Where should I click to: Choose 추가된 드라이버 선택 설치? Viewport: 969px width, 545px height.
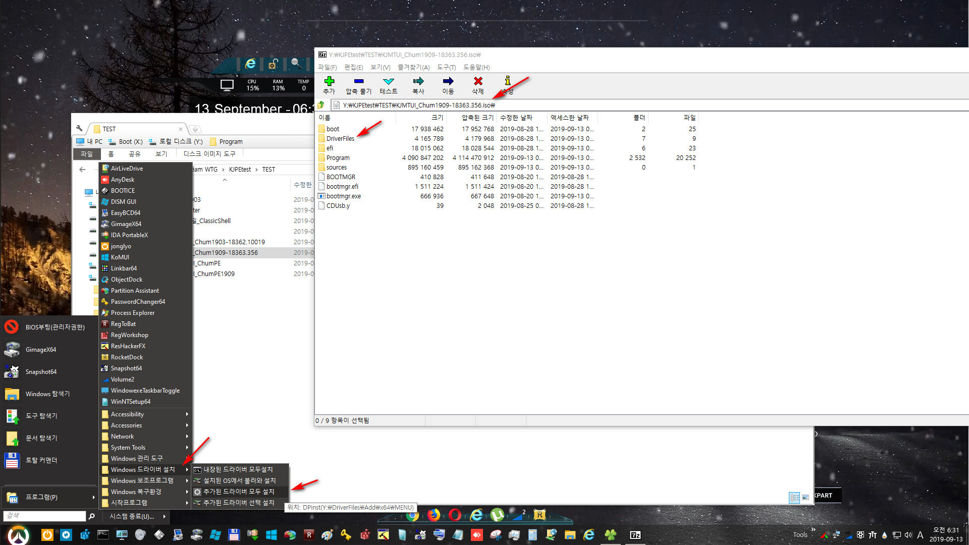(x=240, y=503)
